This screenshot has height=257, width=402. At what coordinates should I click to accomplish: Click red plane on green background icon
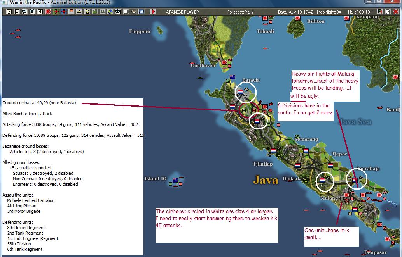click(x=56, y=12)
